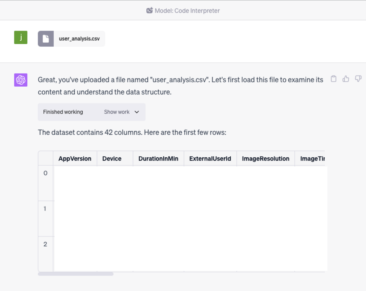Screen dimensions: 366x291
Task: Click the document icon of the uploaded file
Action: click(46, 39)
